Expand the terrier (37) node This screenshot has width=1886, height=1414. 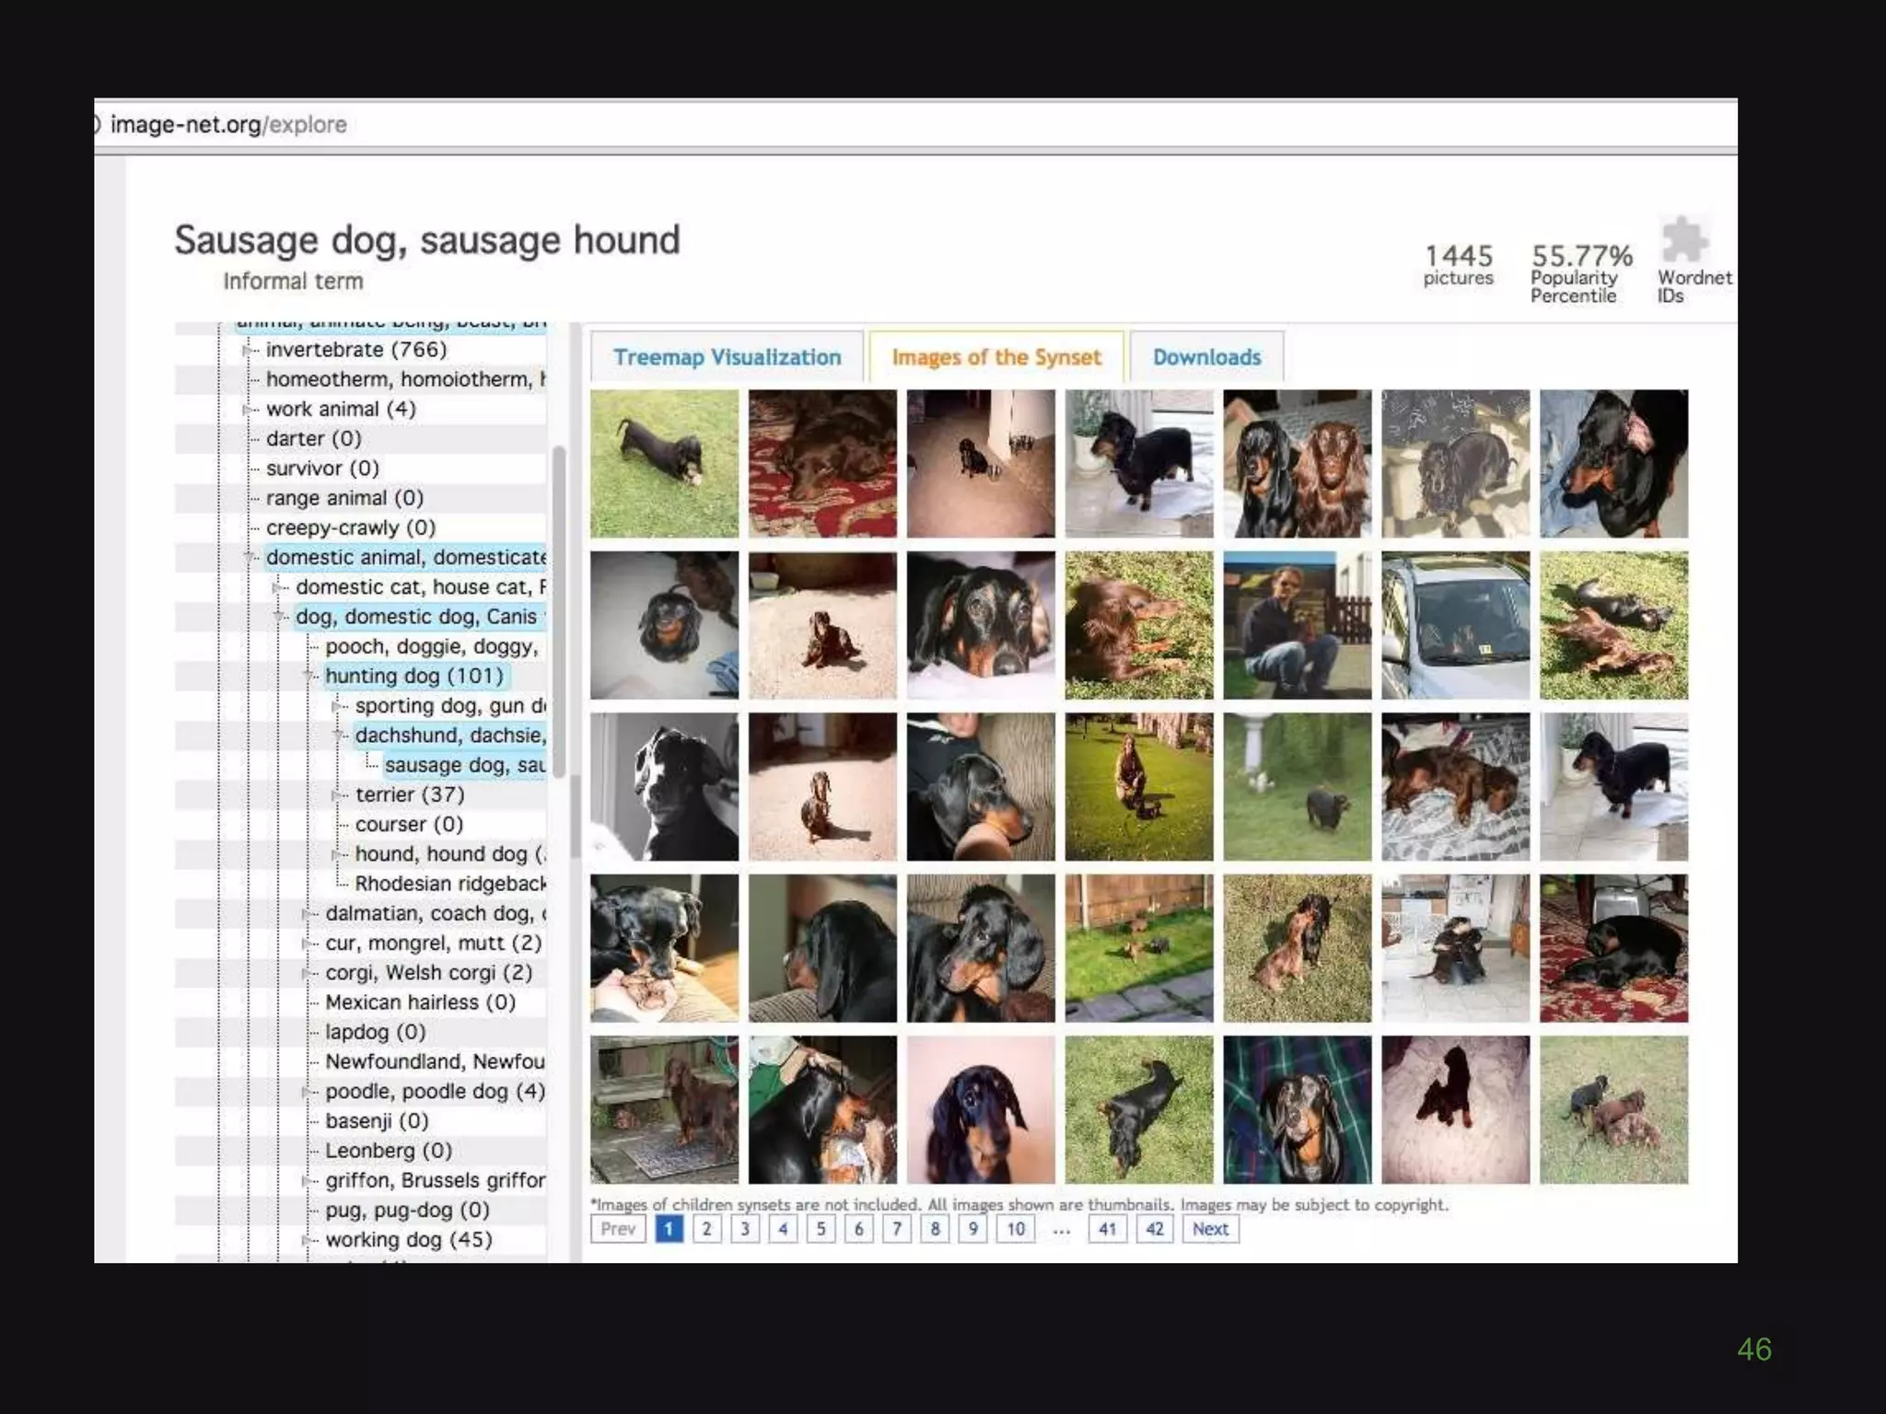point(338,795)
